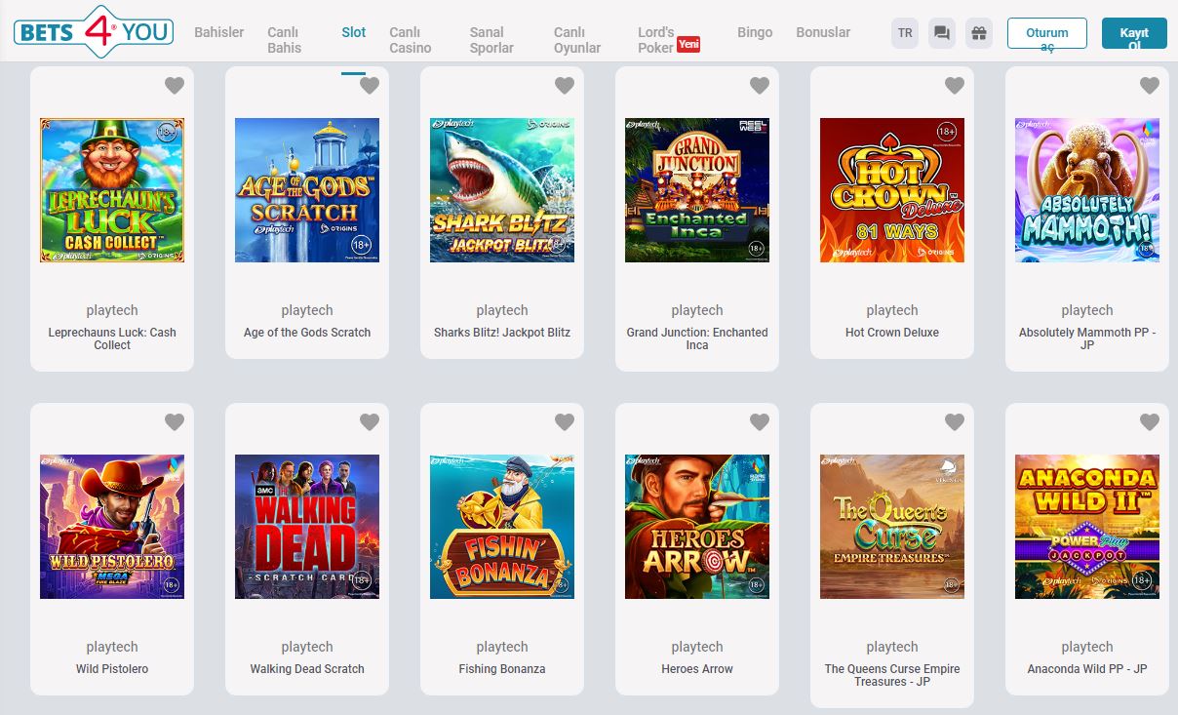Image resolution: width=1178 pixels, height=715 pixels.
Task: Open the TR language selector
Action: click(x=905, y=33)
